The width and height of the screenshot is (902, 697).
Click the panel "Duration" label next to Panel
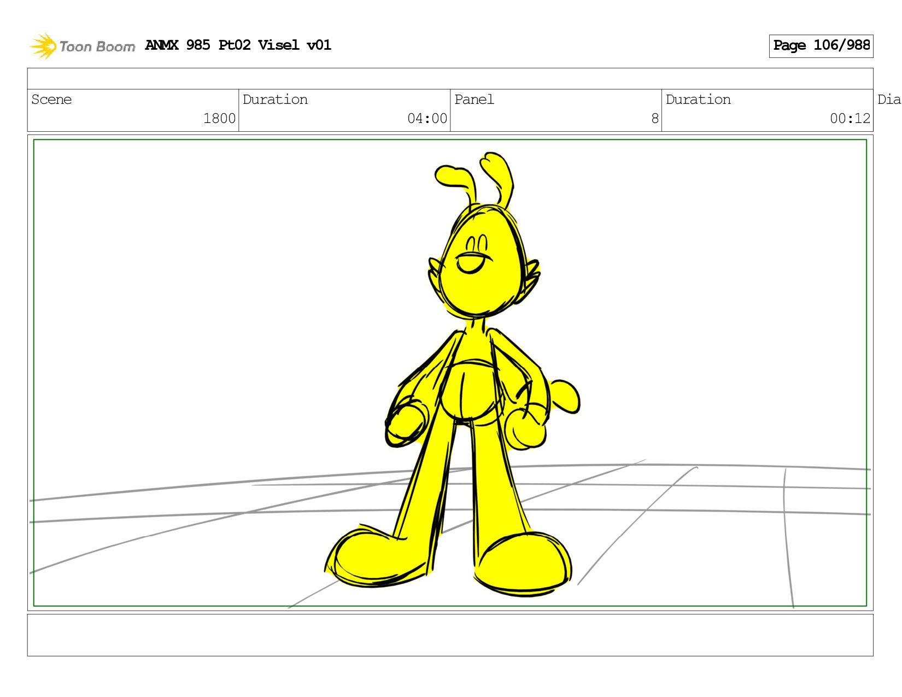[698, 99]
